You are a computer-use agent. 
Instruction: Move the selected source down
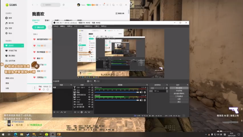(x=89, y=112)
